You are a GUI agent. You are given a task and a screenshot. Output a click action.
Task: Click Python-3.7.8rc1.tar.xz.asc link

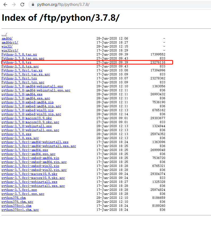pos(26,74)
